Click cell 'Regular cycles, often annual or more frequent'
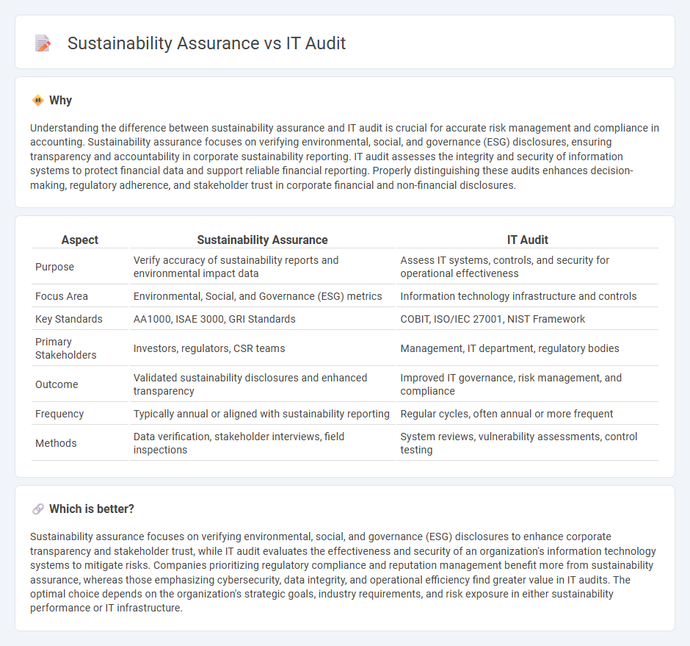The image size is (690, 646). click(x=527, y=414)
